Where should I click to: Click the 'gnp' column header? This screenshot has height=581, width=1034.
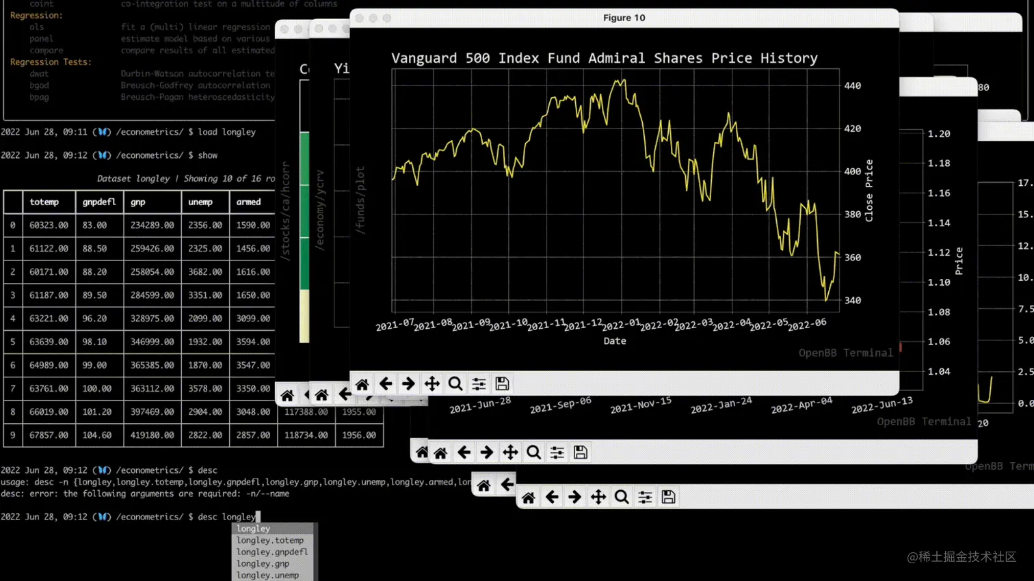point(138,202)
